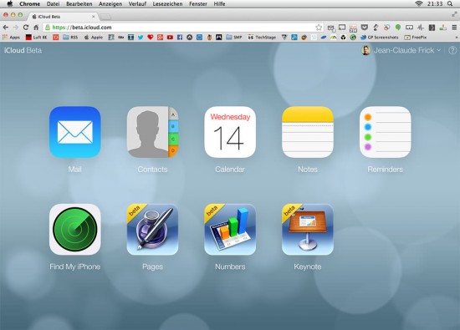The image size is (460, 330).
Task: Click the mail checker extension icon
Action: tap(331, 28)
